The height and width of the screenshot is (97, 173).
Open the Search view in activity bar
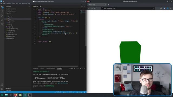(2, 11)
